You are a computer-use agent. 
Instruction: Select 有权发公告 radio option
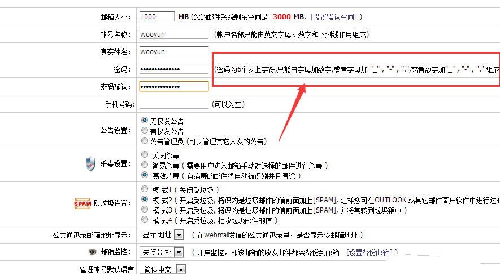(x=145, y=131)
